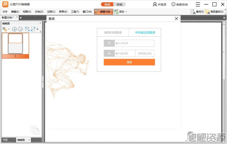
Task: Focus the 输入验证码 field
Action: coord(125,53)
